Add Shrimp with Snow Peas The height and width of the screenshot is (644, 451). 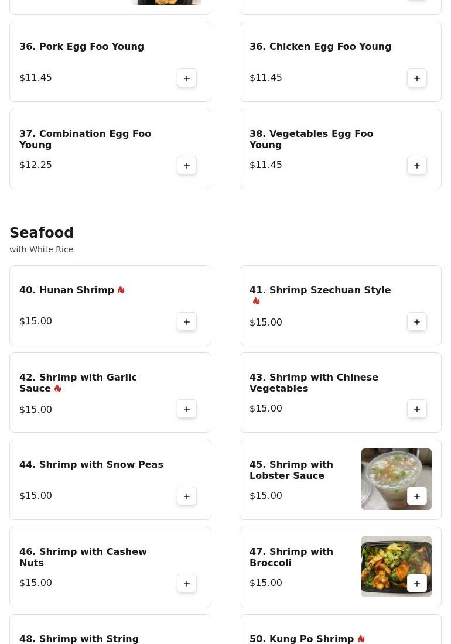(x=187, y=496)
